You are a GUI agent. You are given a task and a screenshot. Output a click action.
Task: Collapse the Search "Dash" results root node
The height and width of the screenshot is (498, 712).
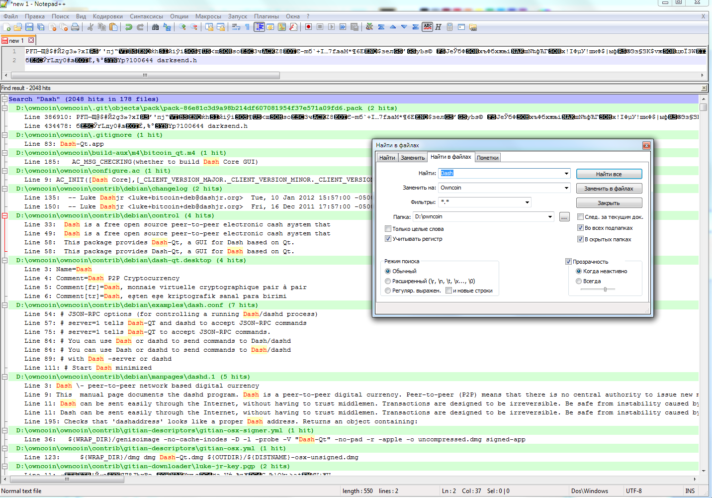click(x=4, y=100)
